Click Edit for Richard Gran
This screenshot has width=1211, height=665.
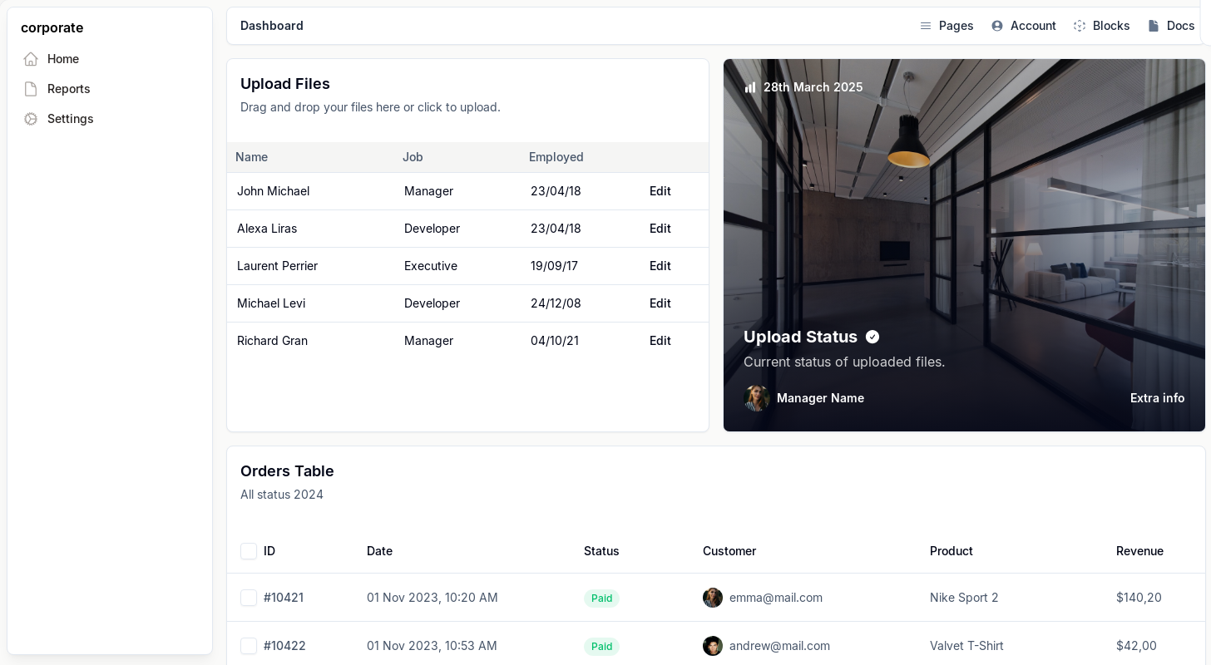tap(660, 341)
